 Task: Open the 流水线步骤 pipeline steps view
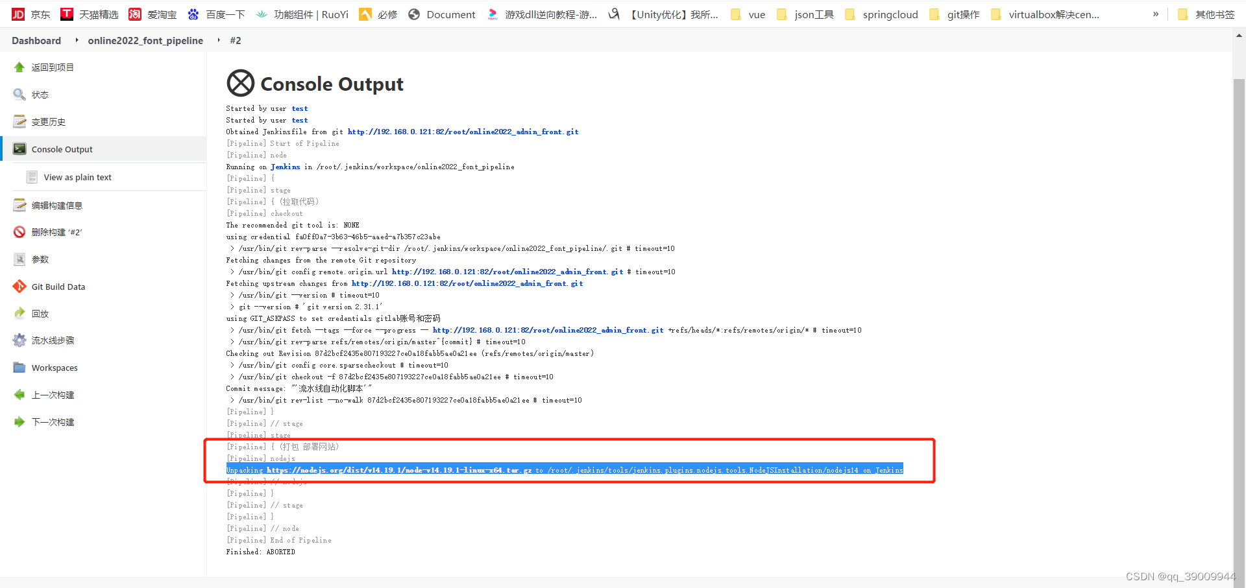coord(52,340)
